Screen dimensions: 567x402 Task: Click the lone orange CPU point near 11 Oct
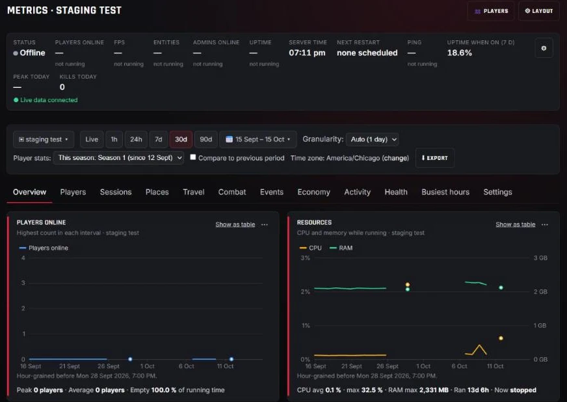(x=501, y=338)
